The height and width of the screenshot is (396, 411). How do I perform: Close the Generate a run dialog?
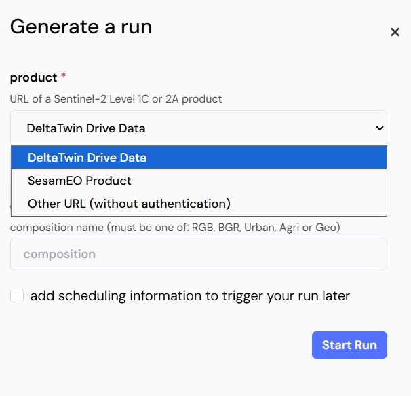(x=395, y=32)
